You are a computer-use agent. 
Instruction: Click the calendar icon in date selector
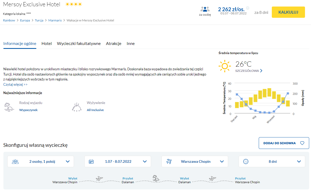click(x=91, y=161)
